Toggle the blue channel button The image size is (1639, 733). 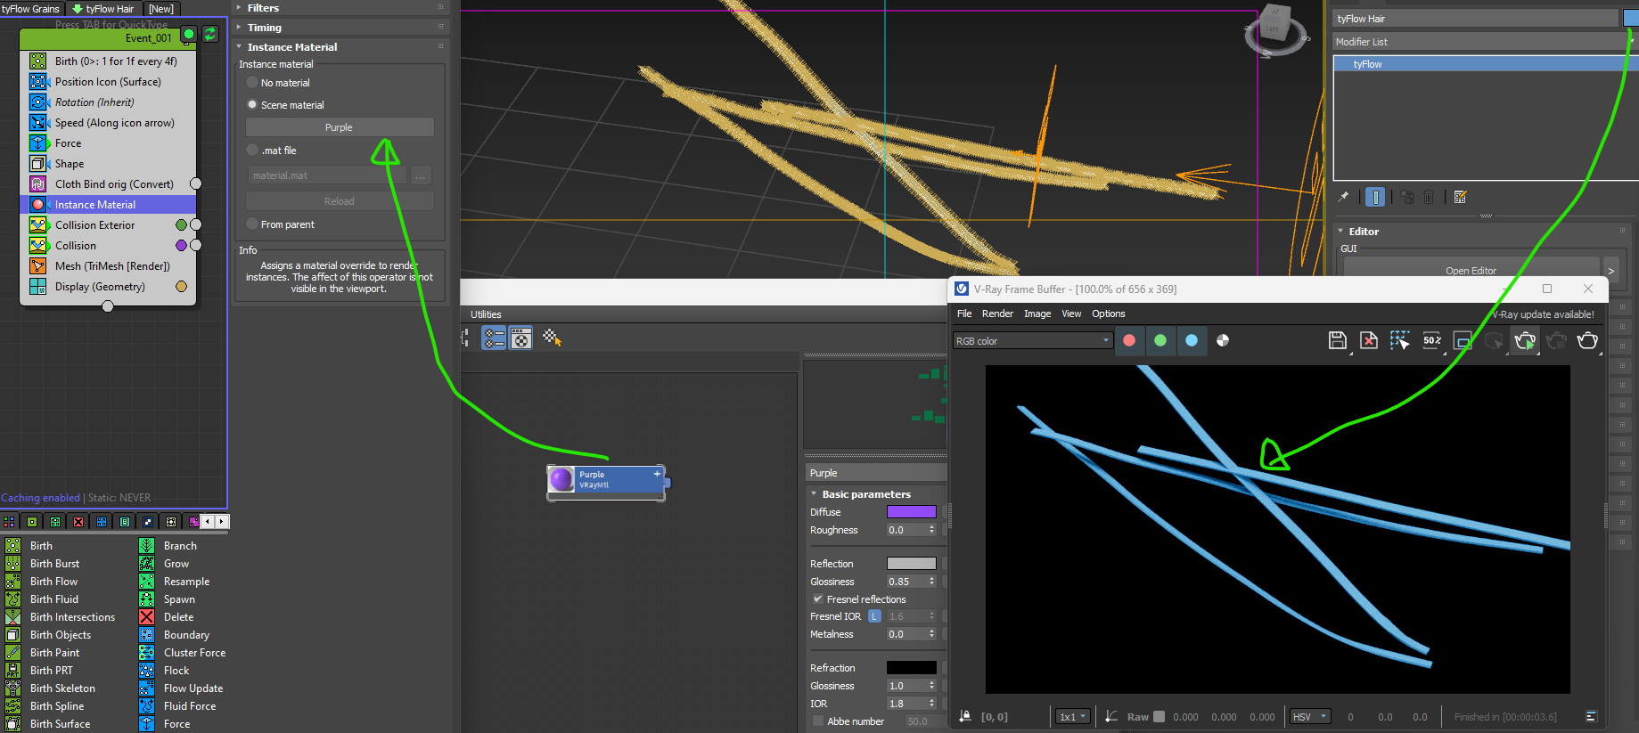pos(1192,340)
